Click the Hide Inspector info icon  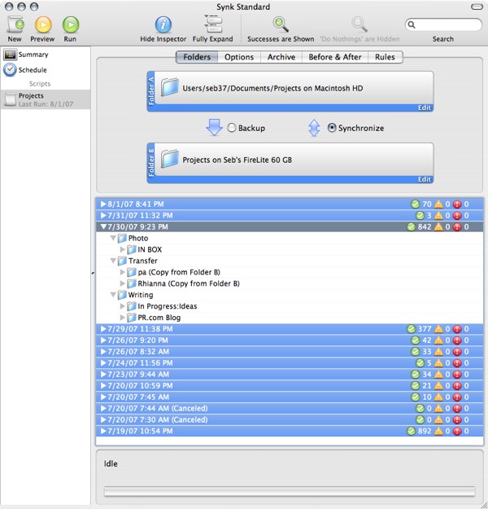(x=163, y=25)
